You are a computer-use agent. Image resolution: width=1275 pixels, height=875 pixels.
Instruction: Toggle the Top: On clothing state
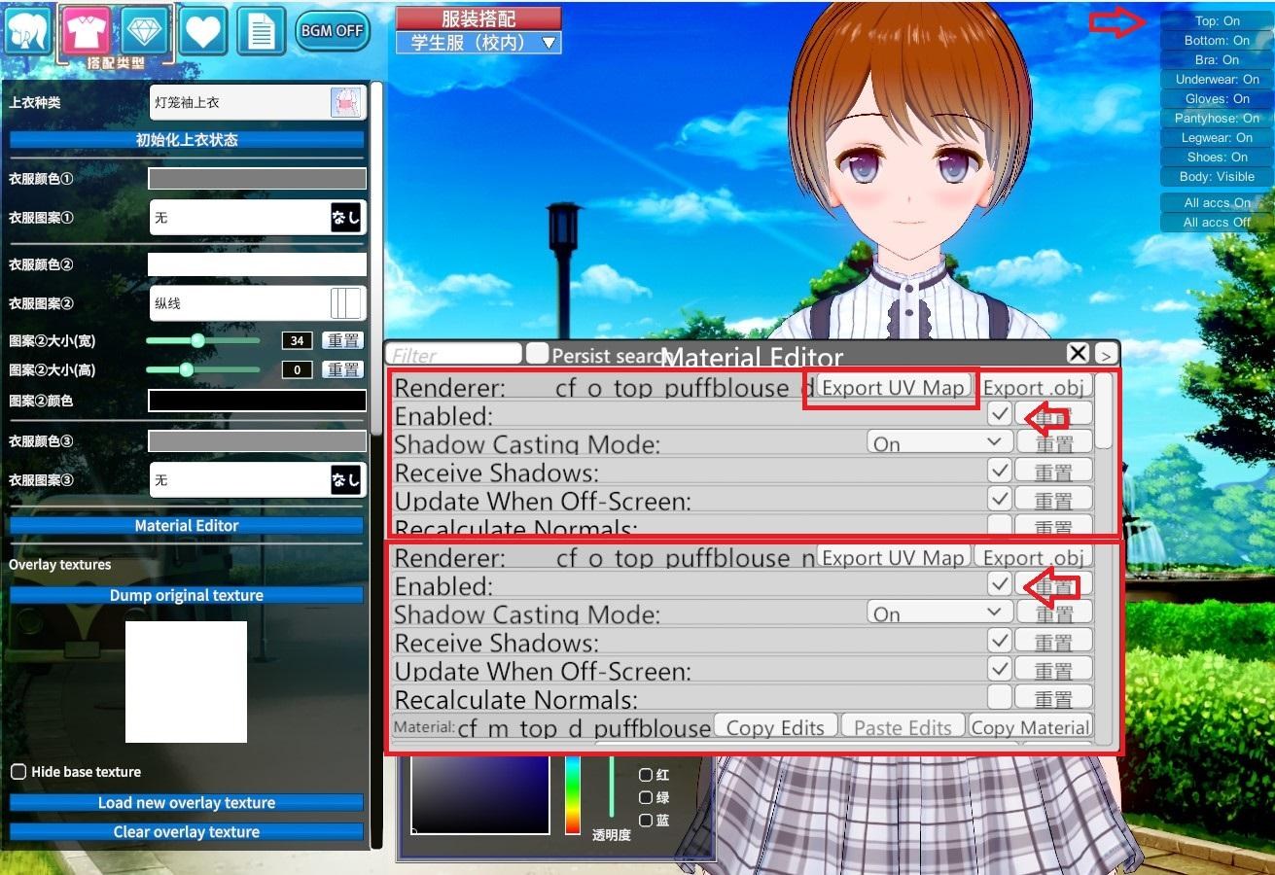point(1217,20)
